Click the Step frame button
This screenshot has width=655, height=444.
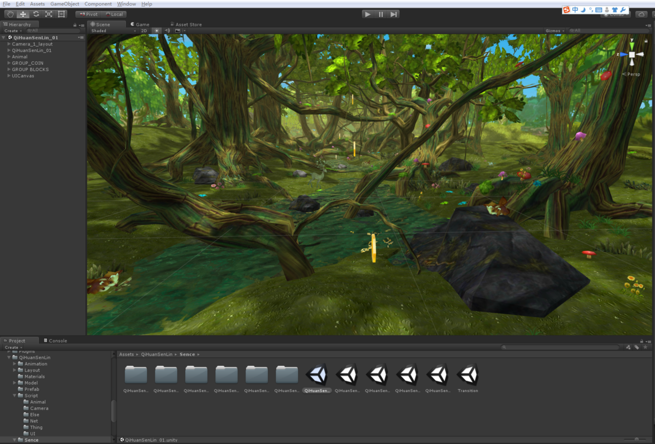394,14
